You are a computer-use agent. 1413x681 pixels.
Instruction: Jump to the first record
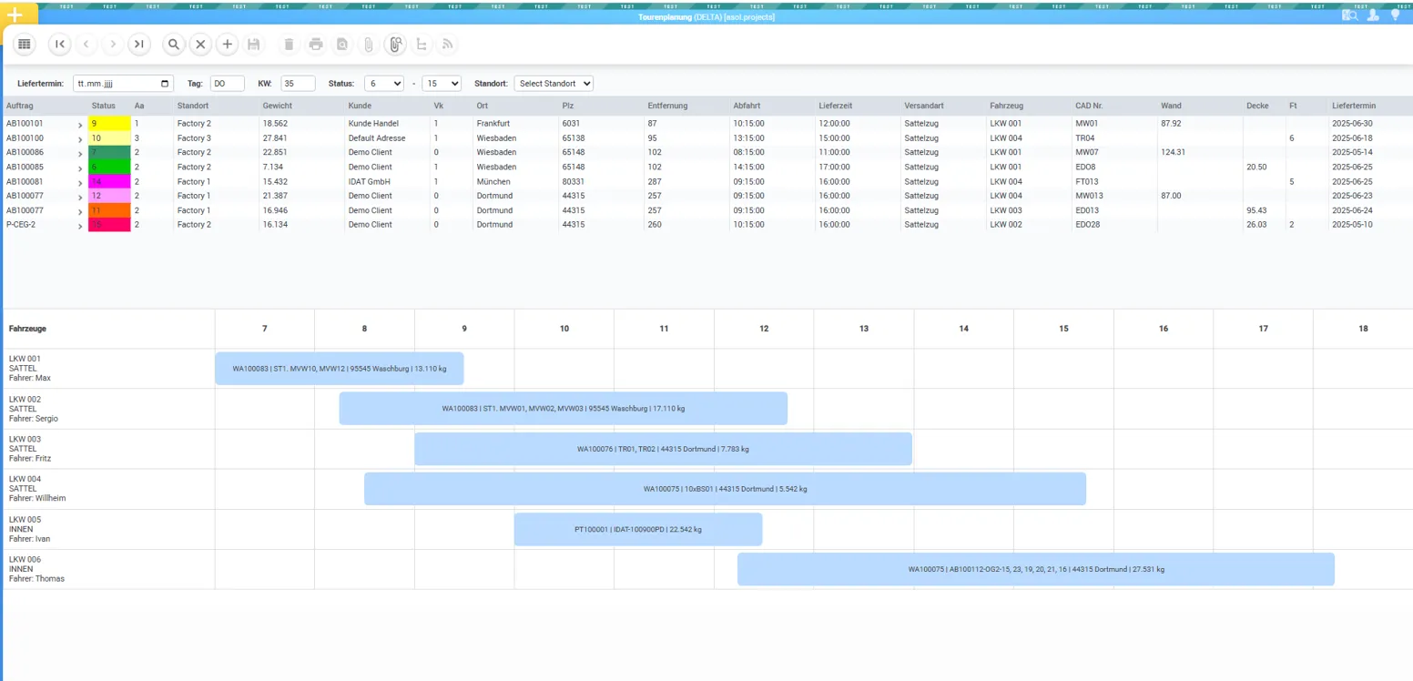59,44
